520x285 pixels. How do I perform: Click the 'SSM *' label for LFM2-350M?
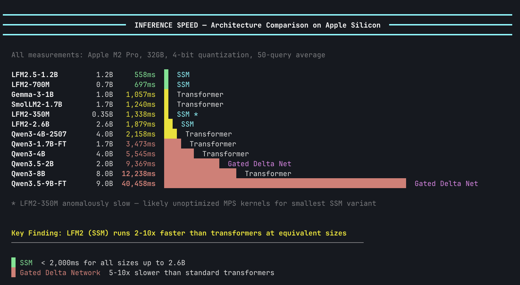[187, 114]
